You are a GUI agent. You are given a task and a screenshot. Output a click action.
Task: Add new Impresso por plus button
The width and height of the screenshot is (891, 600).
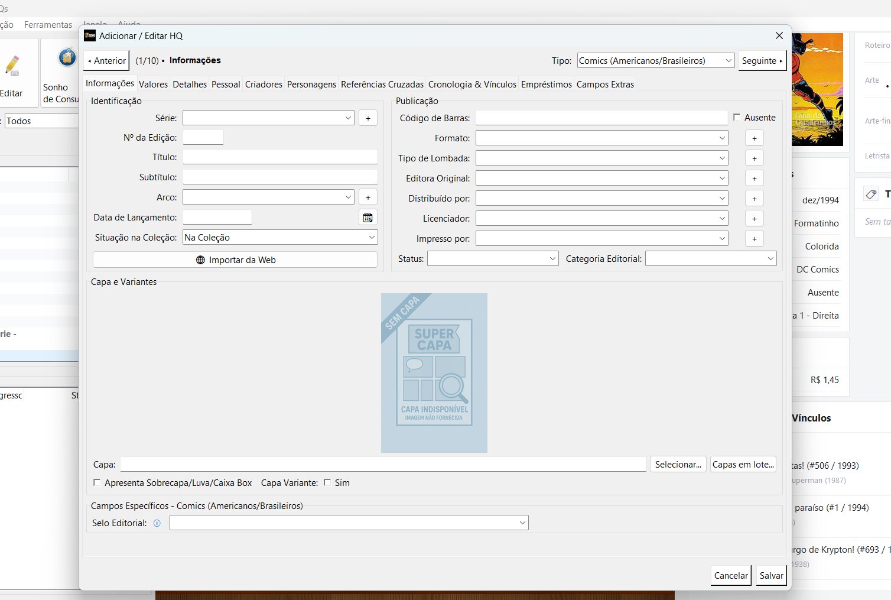click(x=754, y=239)
